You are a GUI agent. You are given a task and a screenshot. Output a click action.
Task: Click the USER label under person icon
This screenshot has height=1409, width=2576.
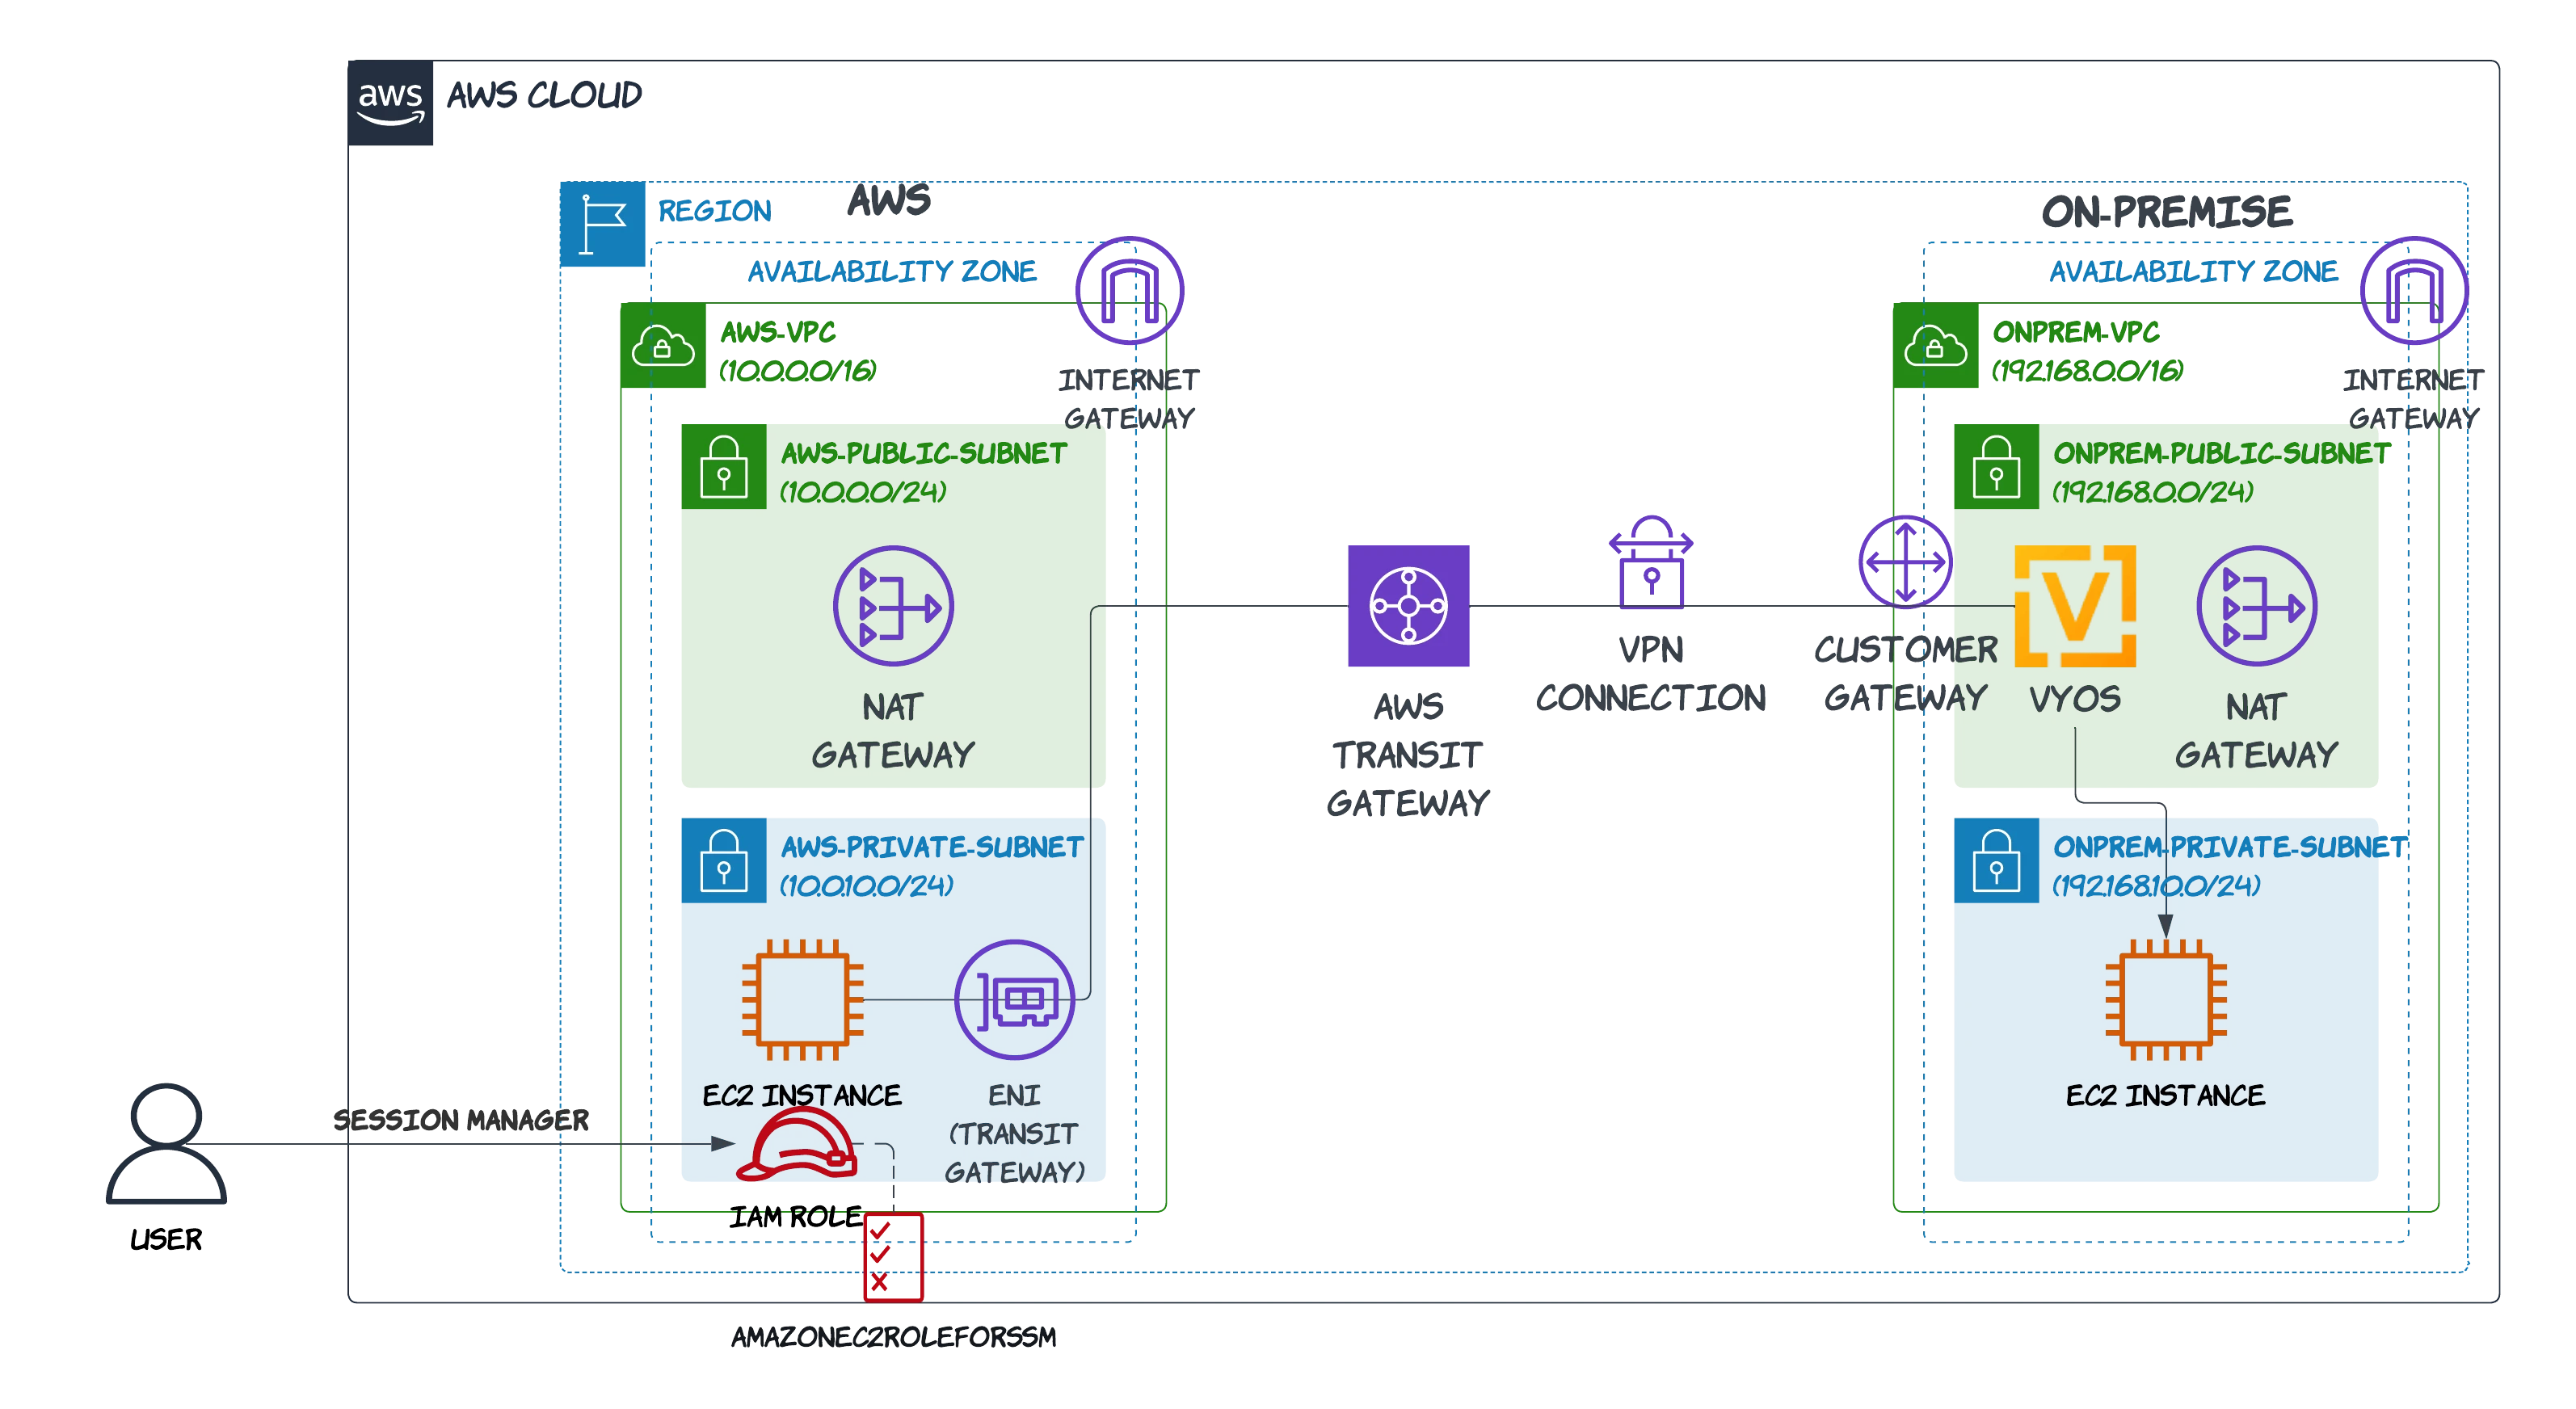tap(166, 1240)
